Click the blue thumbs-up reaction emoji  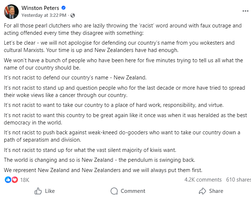8,180
